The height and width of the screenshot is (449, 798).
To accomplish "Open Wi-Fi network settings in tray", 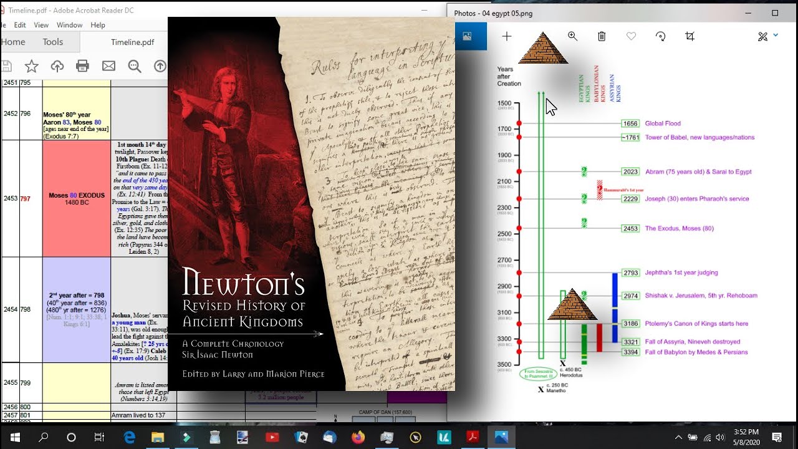I will pos(707,437).
